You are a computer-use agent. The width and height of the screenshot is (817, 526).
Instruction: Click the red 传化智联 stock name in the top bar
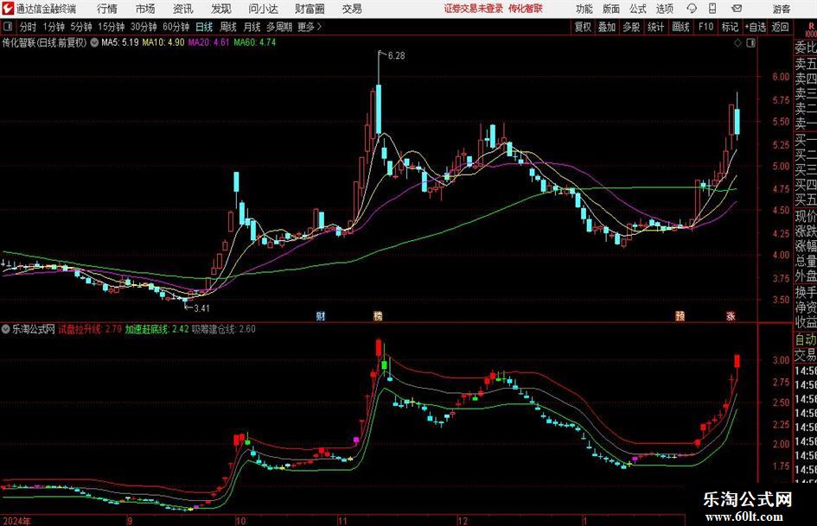(x=526, y=9)
